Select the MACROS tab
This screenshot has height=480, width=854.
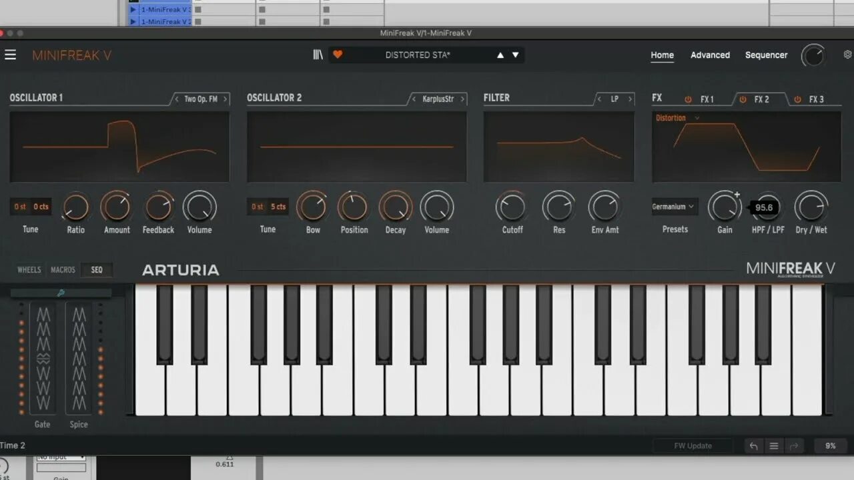(x=63, y=270)
